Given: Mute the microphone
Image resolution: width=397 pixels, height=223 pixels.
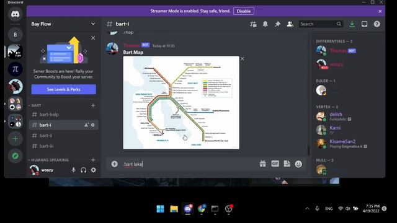Looking at the screenshot, I should (73, 170).
